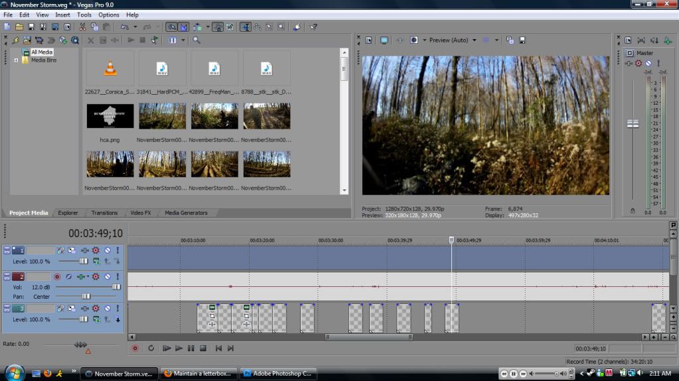Toggle loop playback button
The width and height of the screenshot is (679, 381).
click(x=151, y=348)
